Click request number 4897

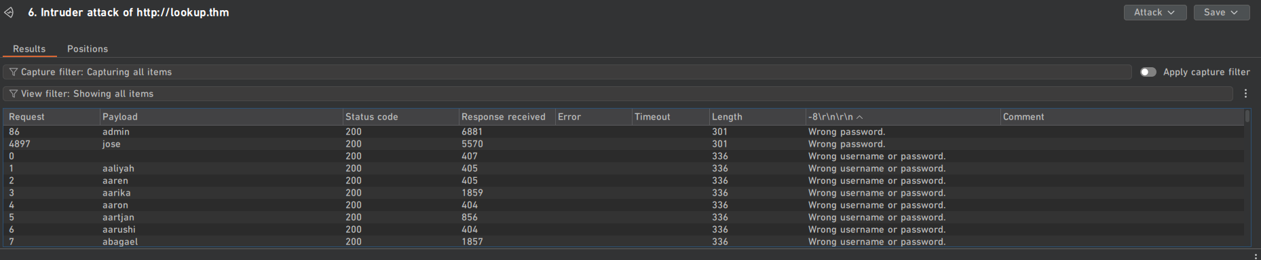pyautogui.click(x=20, y=144)
